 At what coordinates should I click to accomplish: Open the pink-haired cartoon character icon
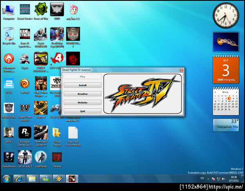pos(73,12)
